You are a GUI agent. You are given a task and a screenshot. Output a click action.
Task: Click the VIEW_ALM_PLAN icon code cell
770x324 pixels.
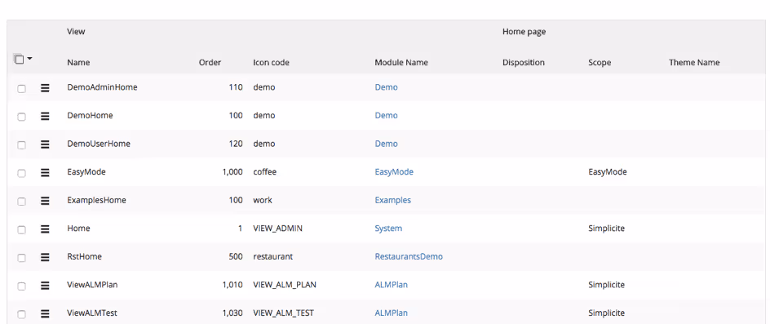(285, 285)
